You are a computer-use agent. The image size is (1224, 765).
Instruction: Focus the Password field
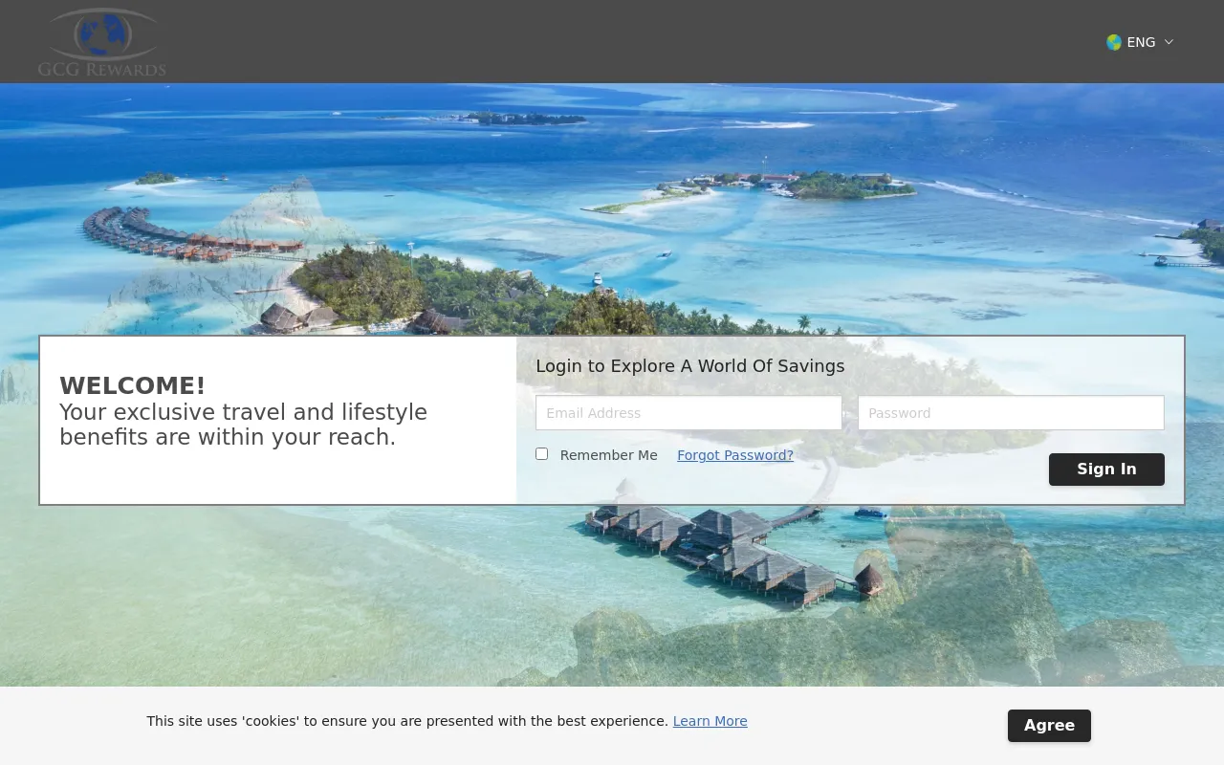[1011, 413]
